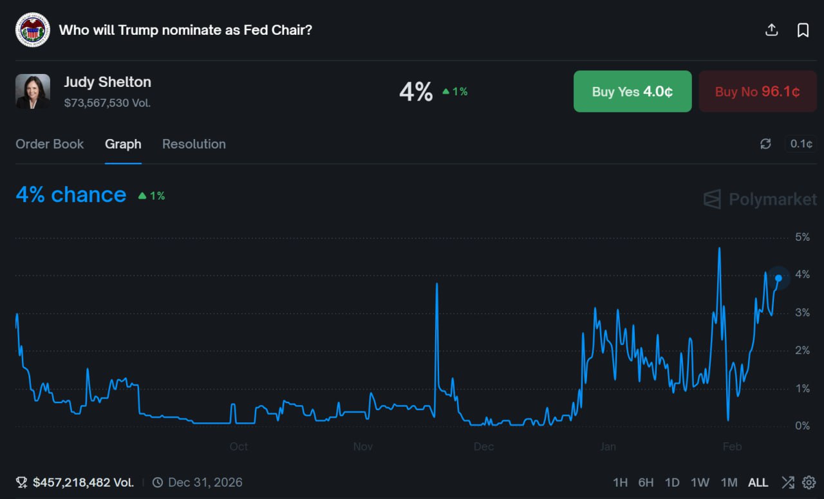Click Buy No 96.1¢ button
This screenshot has width=824, height=499.
tap(757, 91)
